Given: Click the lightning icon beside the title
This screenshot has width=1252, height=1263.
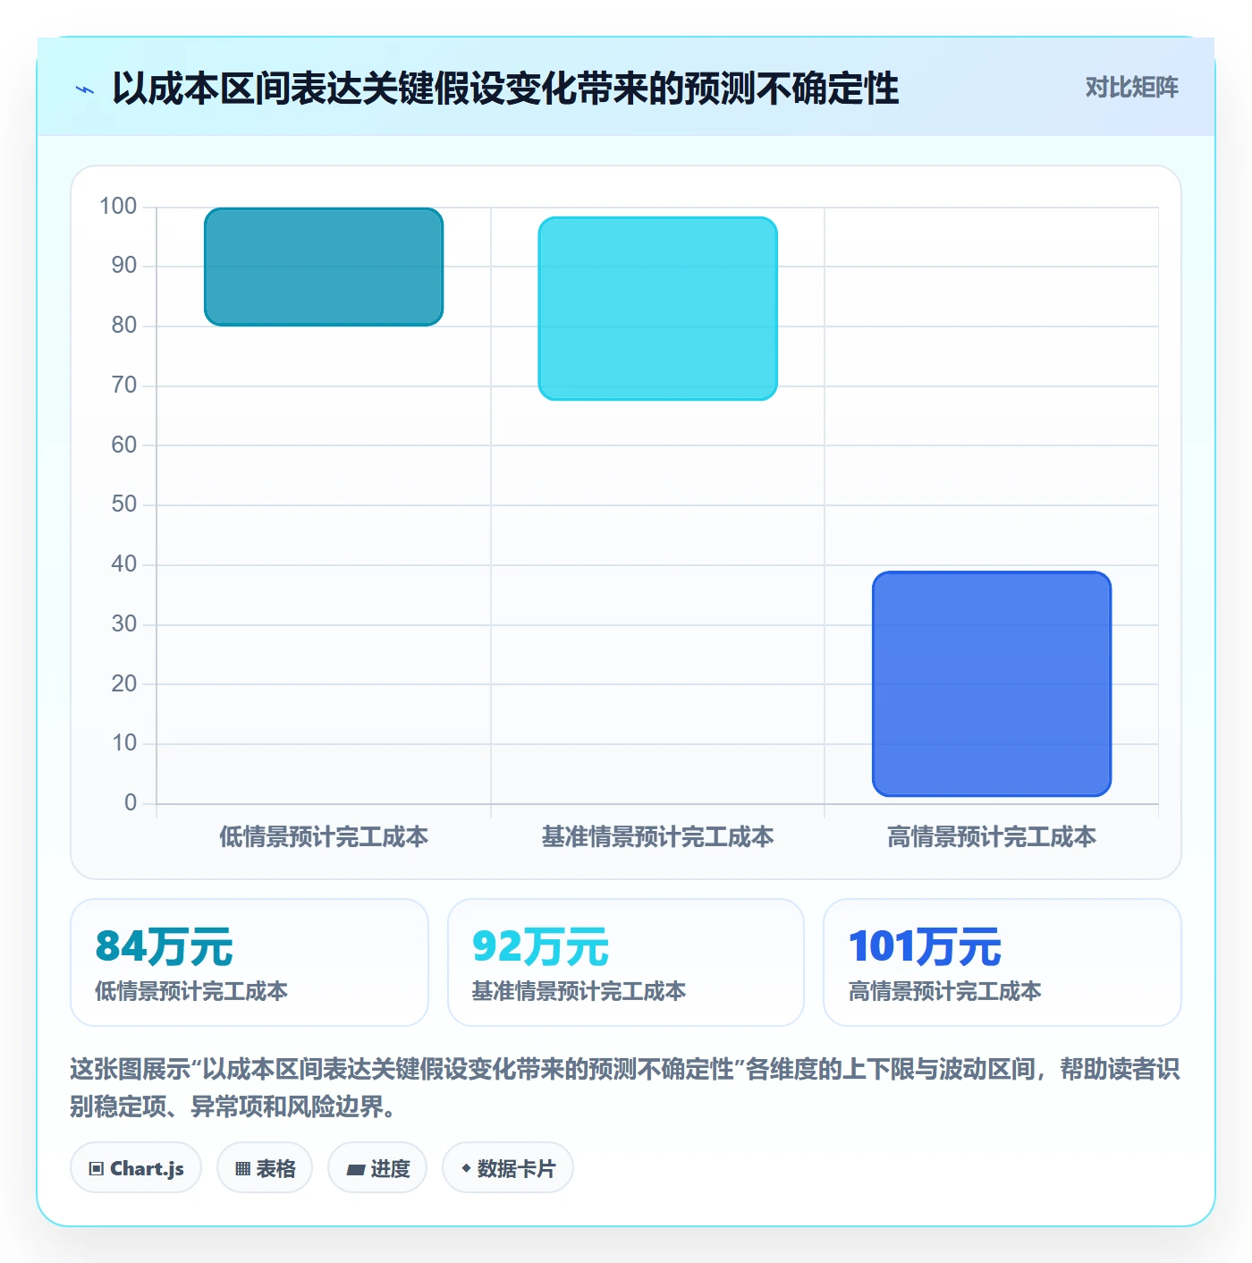Looking at the screenshot, I should click(85, 89).
